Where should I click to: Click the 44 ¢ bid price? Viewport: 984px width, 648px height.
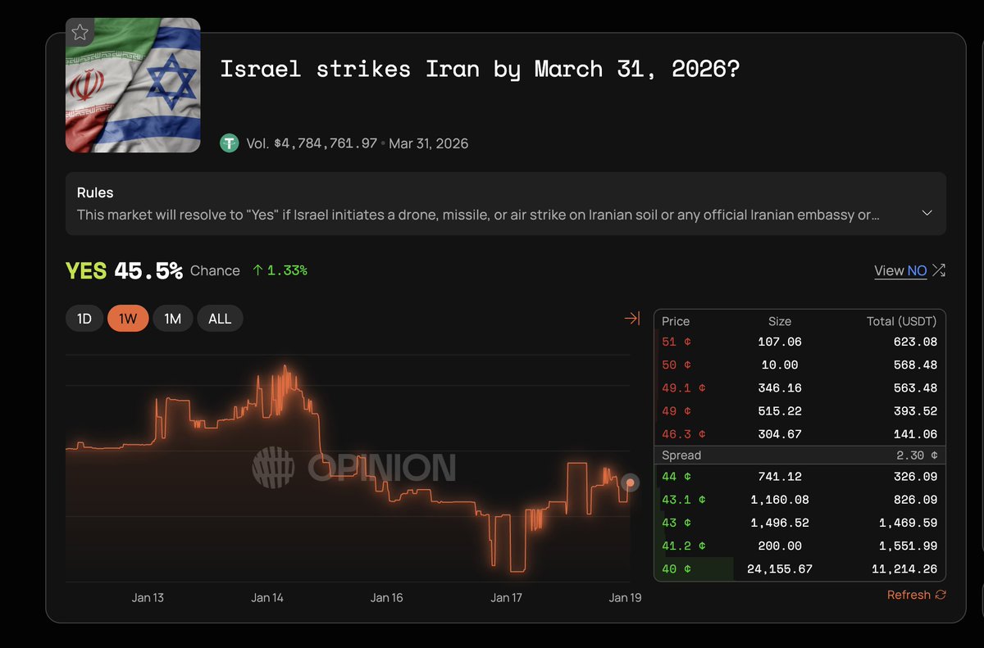(x=676, y=476)
